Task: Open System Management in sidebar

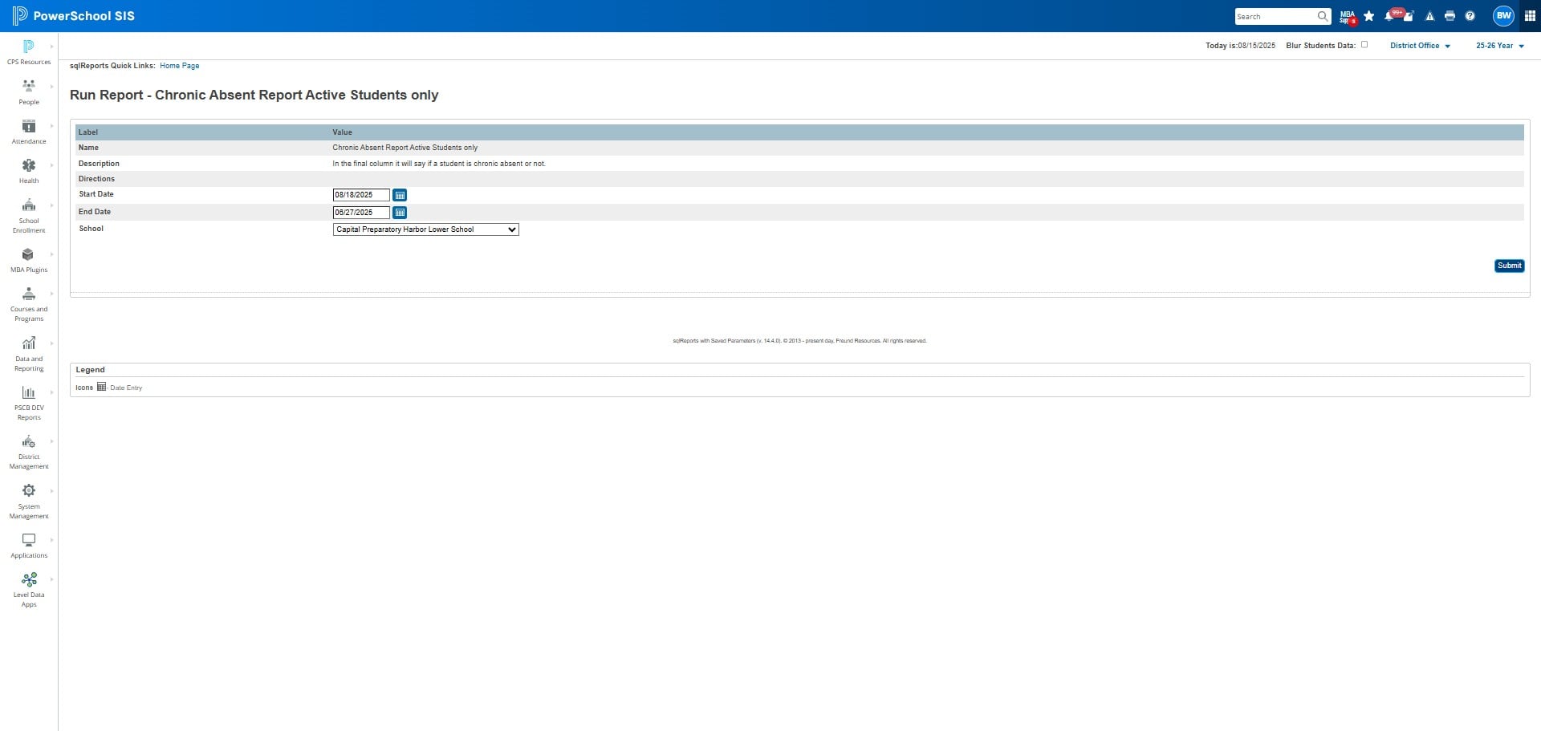Action: [29, 502]
